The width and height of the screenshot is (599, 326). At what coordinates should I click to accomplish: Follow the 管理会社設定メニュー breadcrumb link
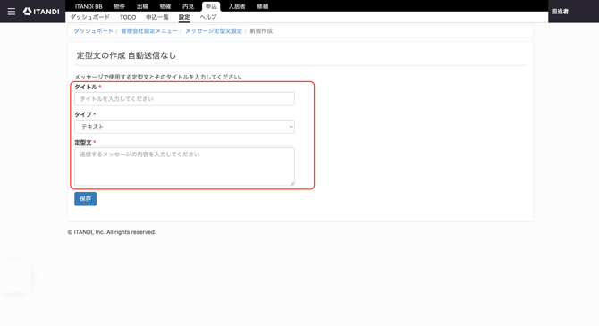(x=149, y=31)
